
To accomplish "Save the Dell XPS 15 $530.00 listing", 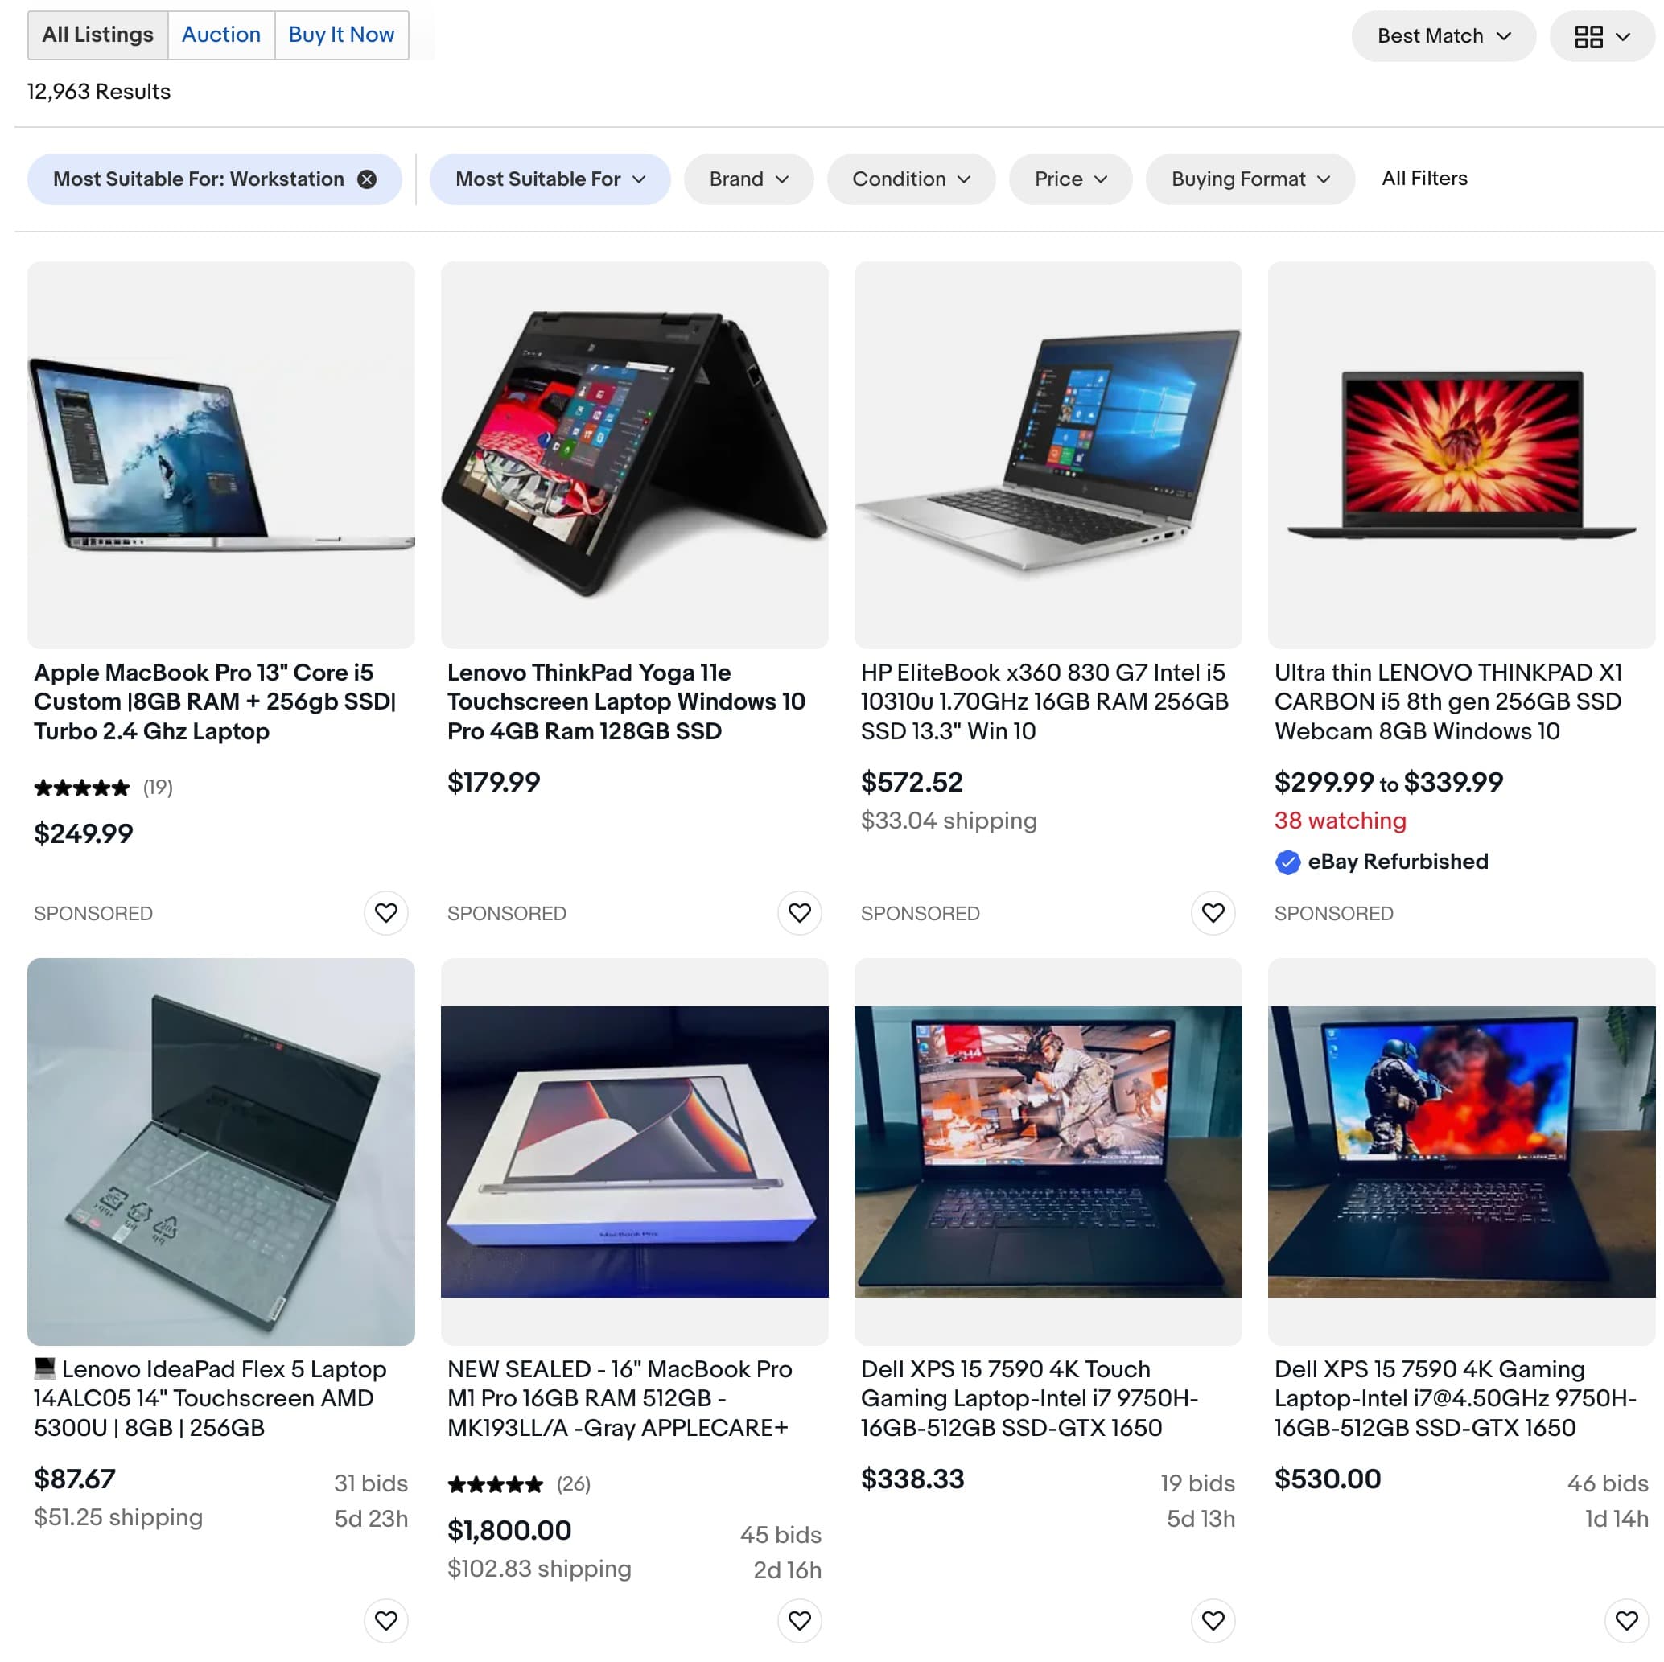I will click(x=1626, y=1622).
